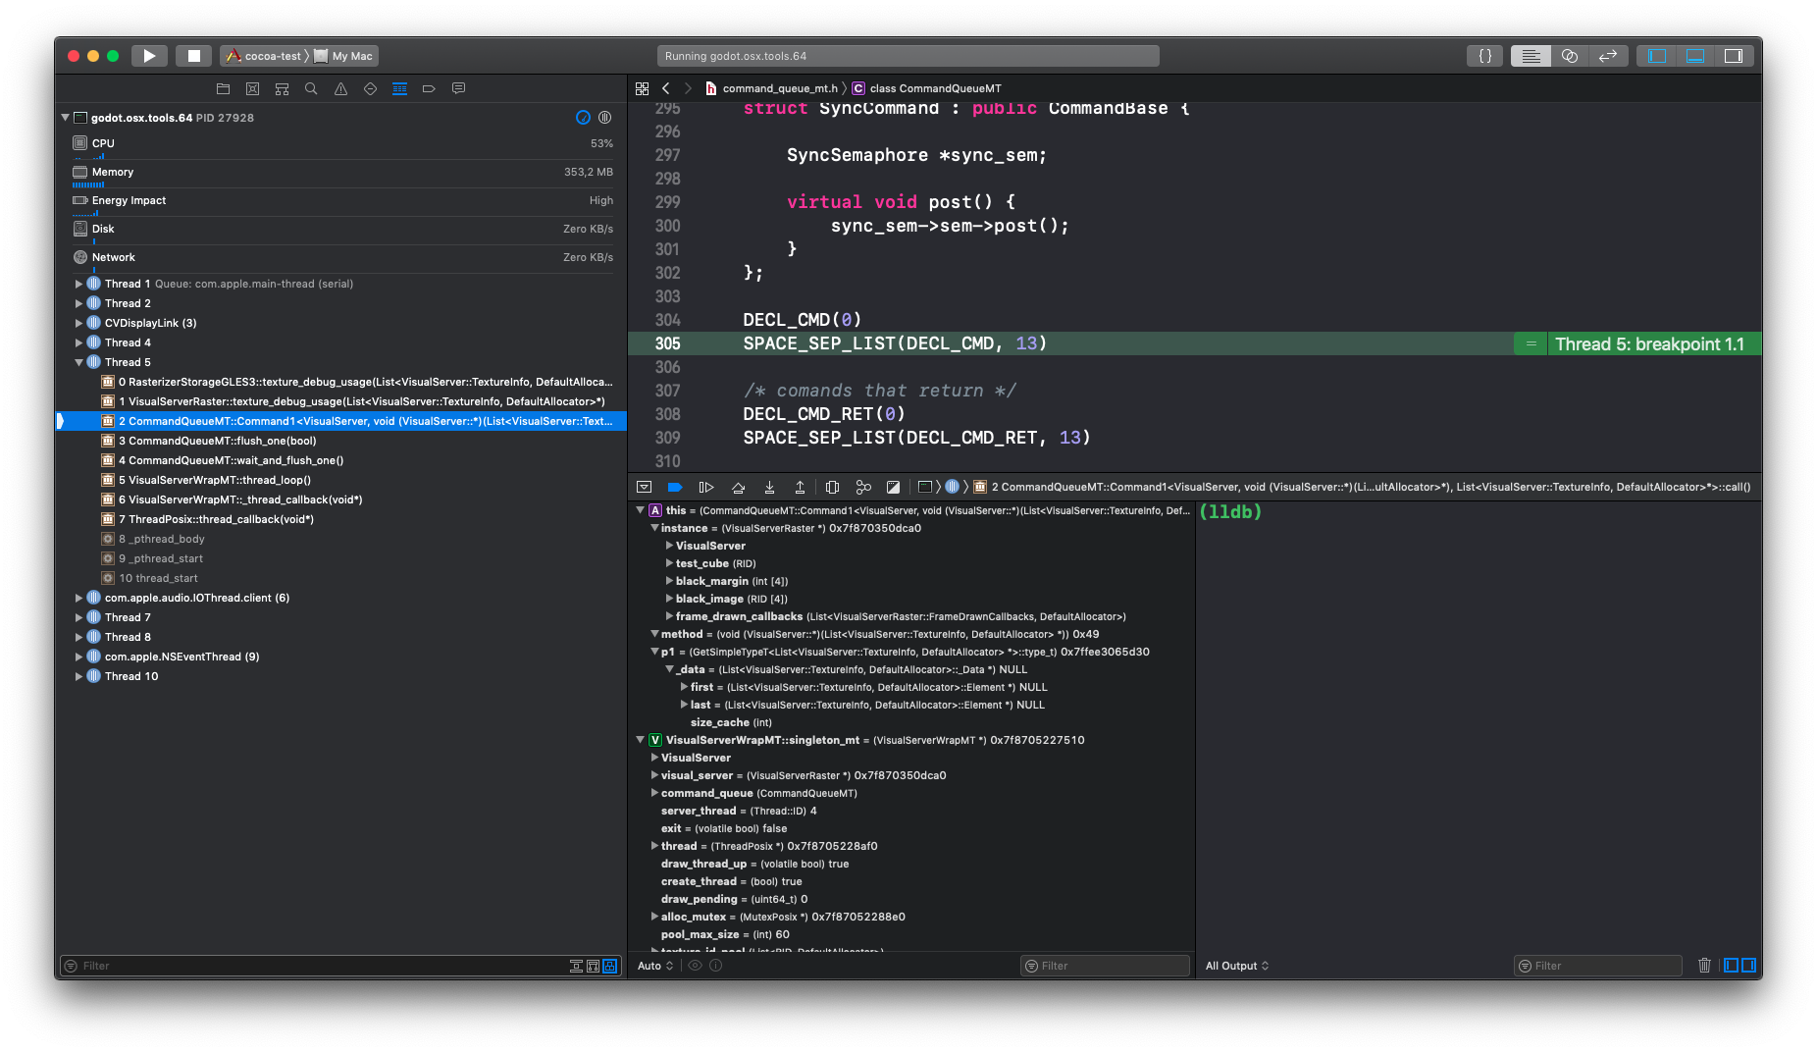Click the Debug Memory Graph icon

pyautogui.click(x=863, y=487)
